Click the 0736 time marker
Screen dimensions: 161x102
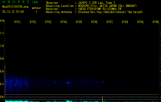coord(94,22)
